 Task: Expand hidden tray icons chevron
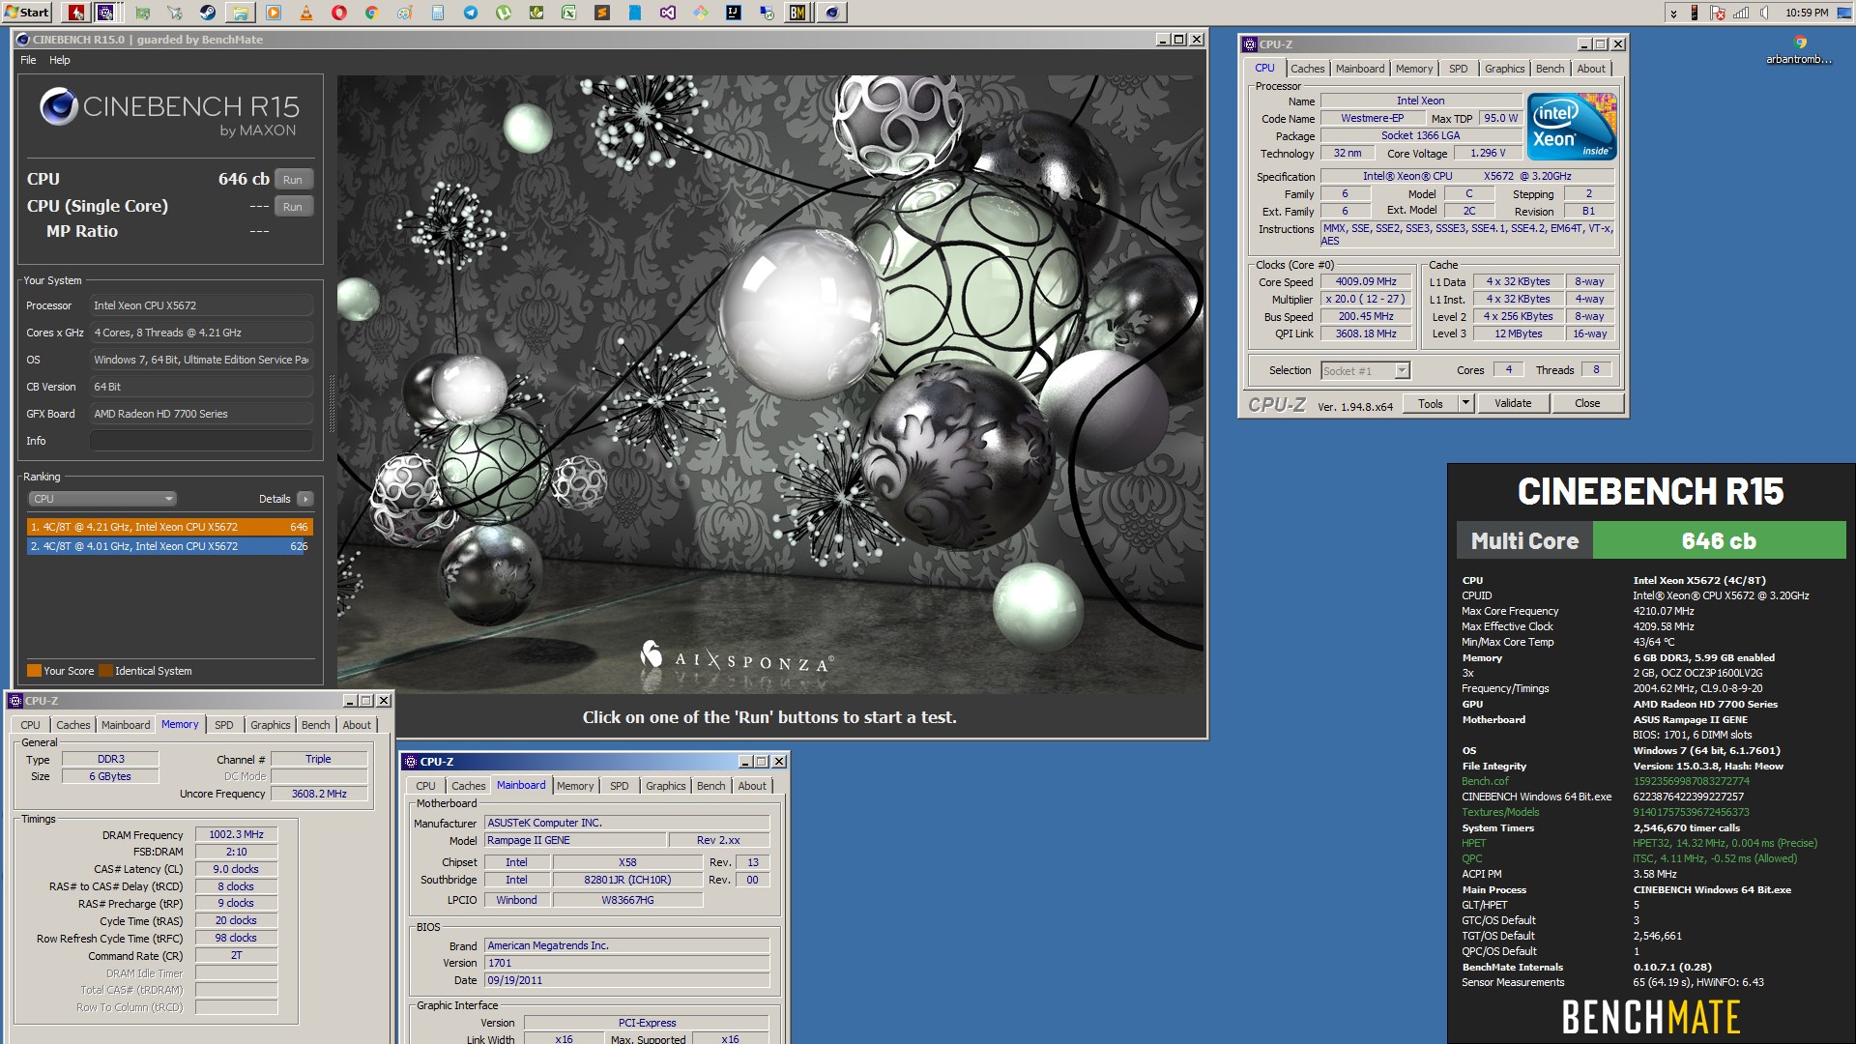click(x=1673, y=13)
